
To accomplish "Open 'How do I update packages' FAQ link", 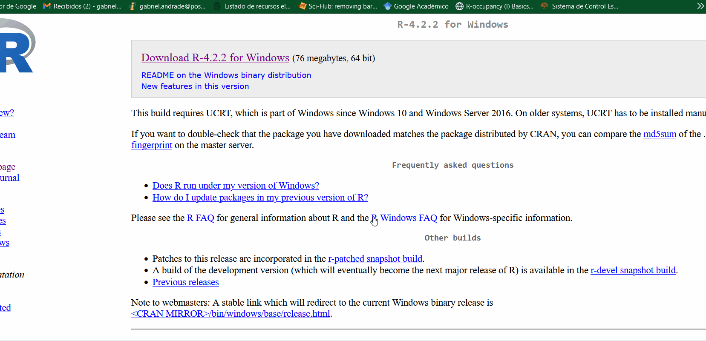I will [x=260, y=198].
